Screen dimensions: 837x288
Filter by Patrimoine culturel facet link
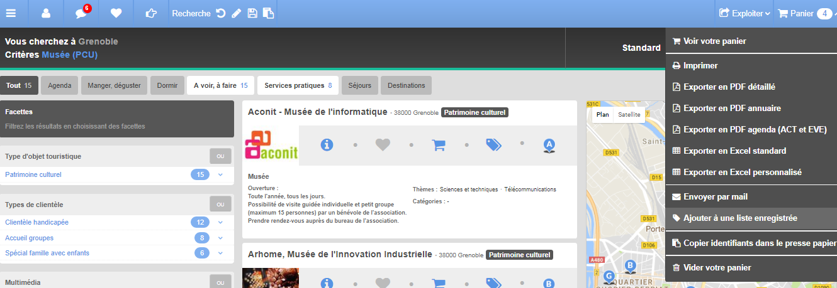coord(33,174)
